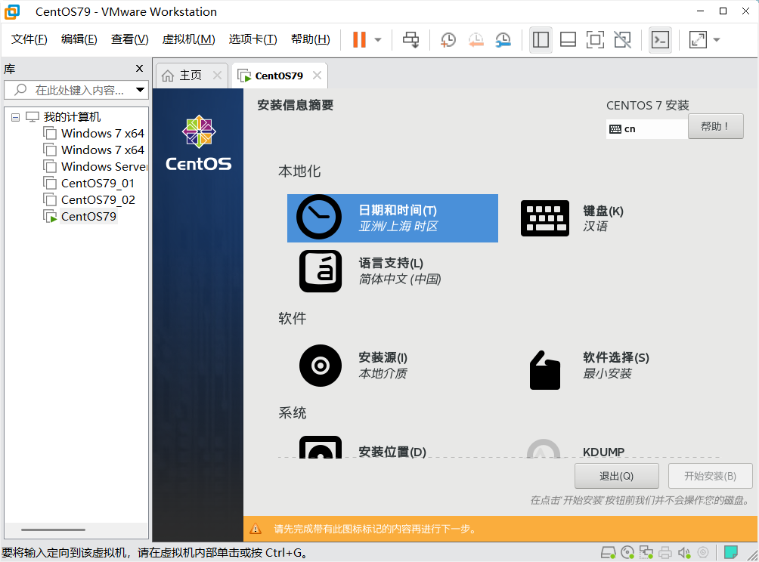
Task: Open the 编辑(E) menu
Action: (x=79, y=39)
